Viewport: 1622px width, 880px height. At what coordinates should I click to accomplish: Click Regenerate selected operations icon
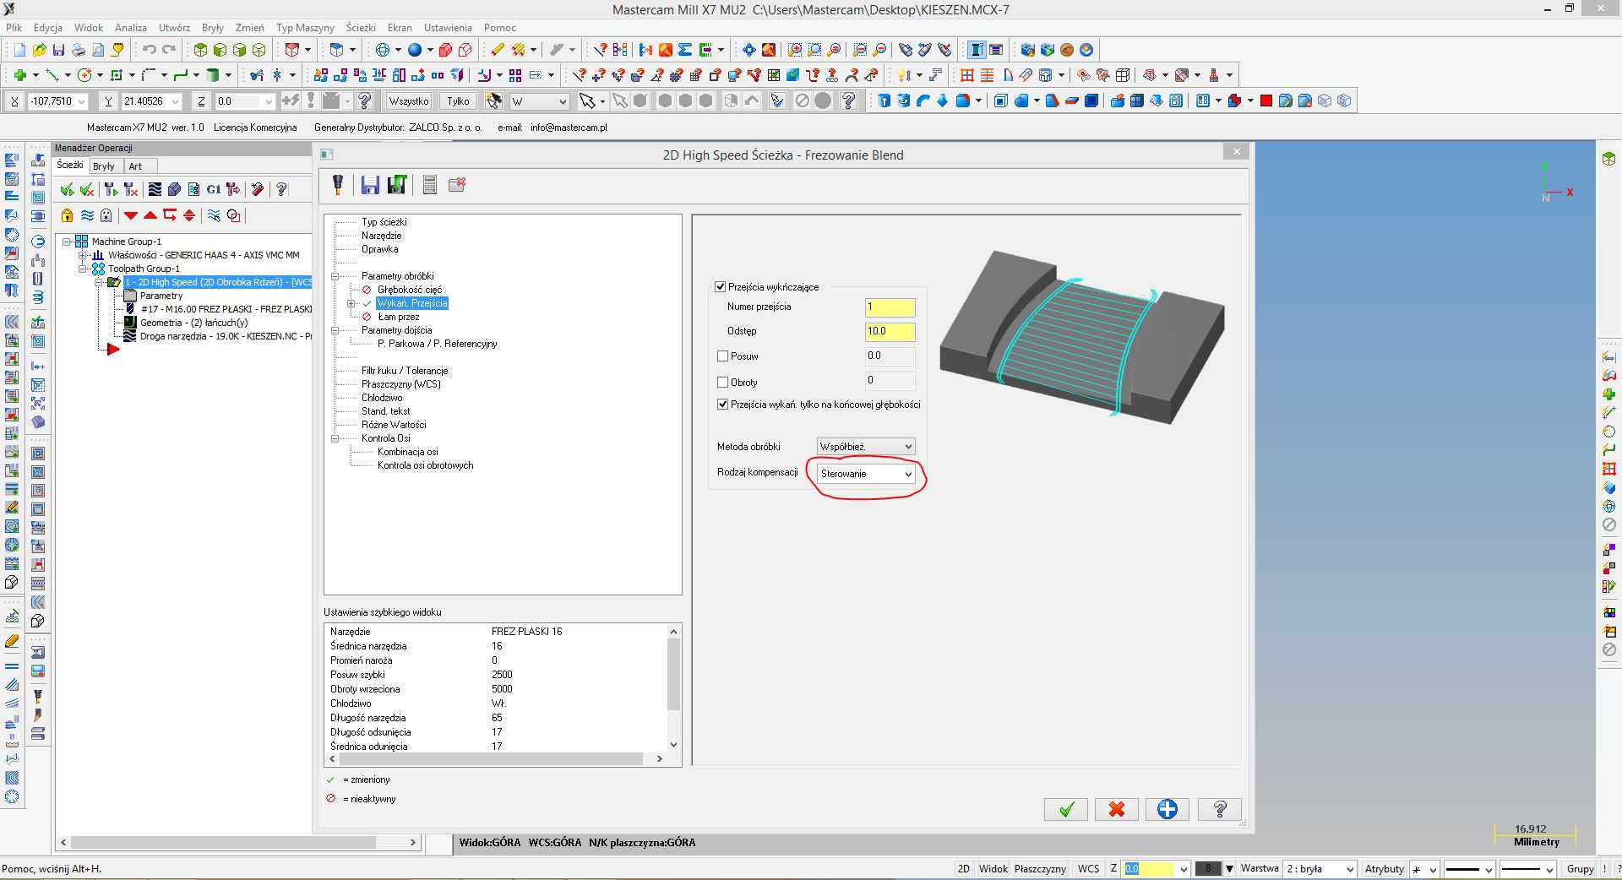click(111, 189)
